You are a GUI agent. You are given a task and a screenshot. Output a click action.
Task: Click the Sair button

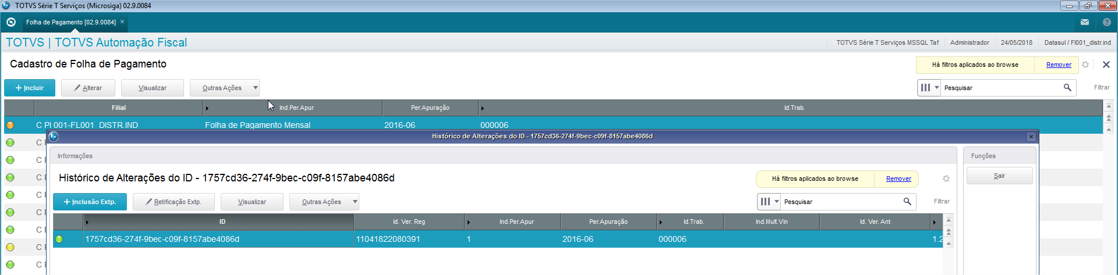tap(999, 176)
